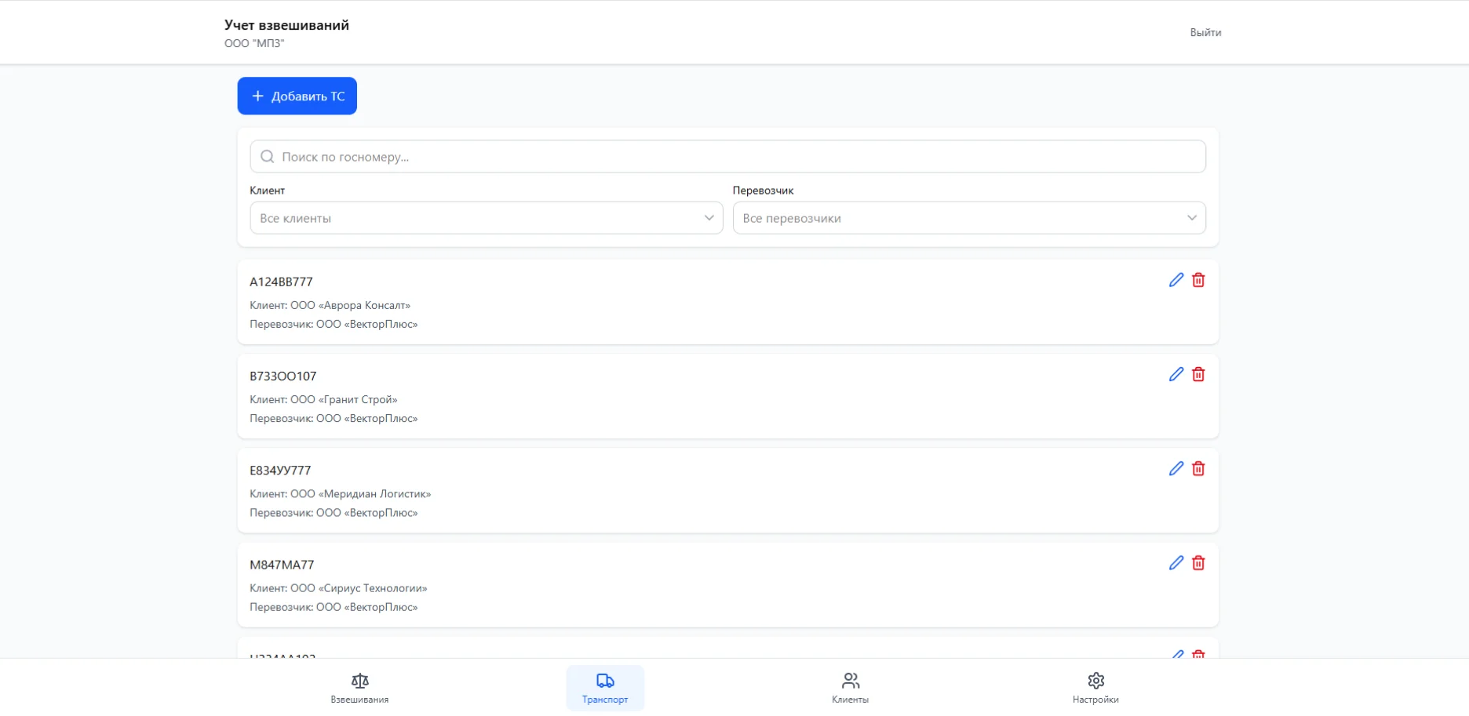
Task: Delete vehicle В733ОО107 with the trash icon
Action: click(x=1198, y=374)
